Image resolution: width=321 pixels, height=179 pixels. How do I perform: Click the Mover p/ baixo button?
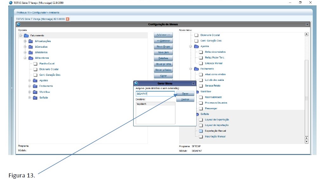point(163,70)
